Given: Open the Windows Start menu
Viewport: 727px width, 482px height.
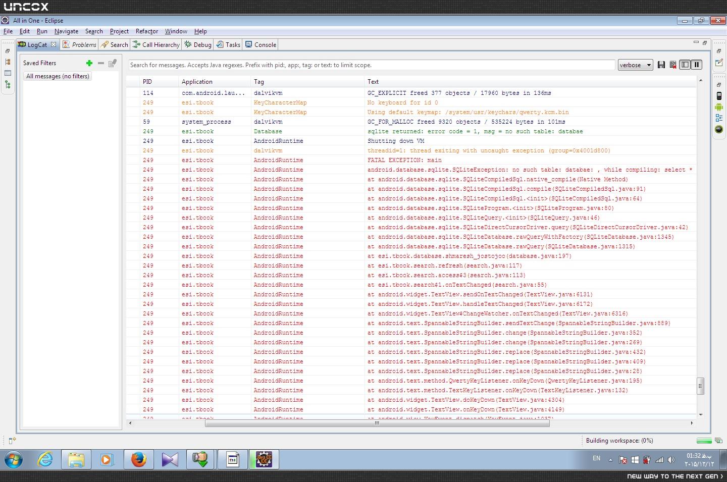Looking at the screenshot, I should (14, 460).
